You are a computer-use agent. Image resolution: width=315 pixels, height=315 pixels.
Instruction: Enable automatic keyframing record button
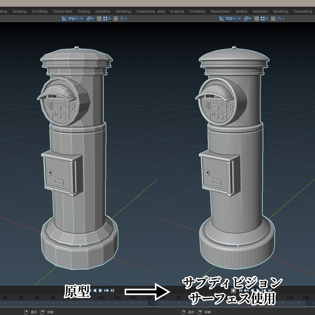pos(234,290)
